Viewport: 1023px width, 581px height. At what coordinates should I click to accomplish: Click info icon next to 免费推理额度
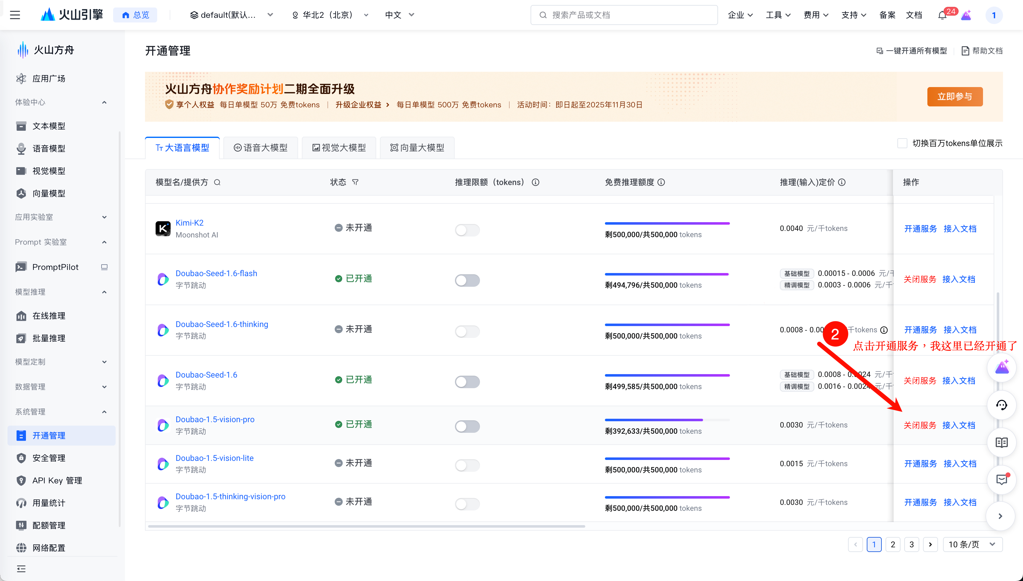[x=661, y=182]
